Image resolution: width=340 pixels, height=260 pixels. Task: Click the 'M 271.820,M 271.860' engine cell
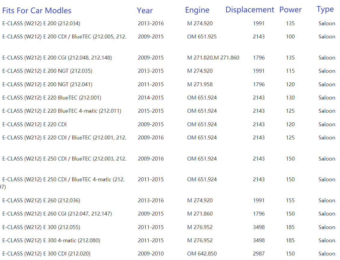tap(213, 58)
